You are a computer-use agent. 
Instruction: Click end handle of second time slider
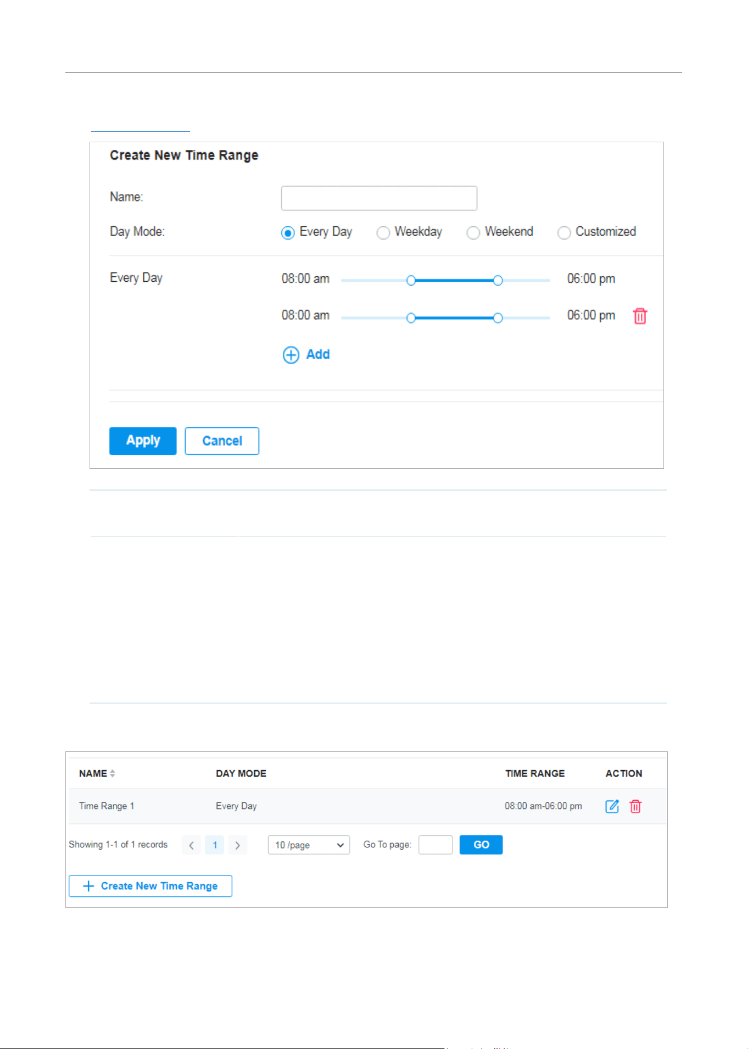pos(498,318)
